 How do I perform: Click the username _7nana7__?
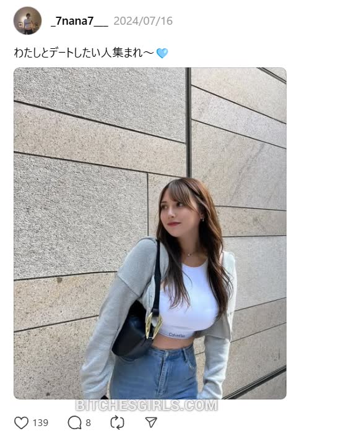(x=79, y=21)
